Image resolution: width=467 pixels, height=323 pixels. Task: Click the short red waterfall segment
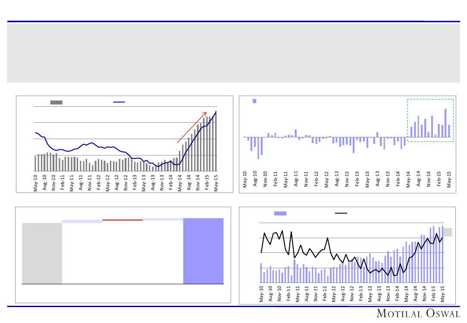click(122, 220)
